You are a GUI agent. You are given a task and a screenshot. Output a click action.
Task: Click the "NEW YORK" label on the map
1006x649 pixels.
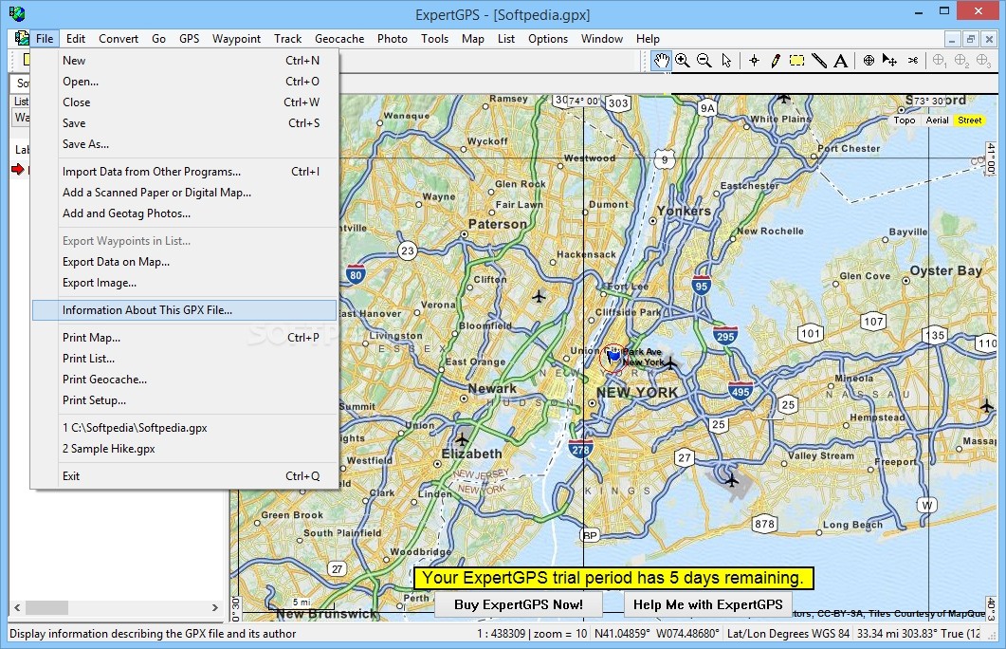click(x=636, y=392)
